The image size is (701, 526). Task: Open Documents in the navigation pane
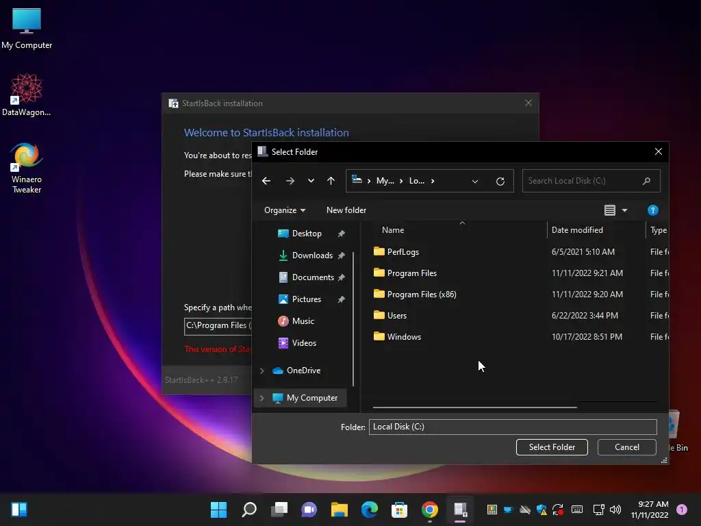pyautogui.click(x=313, y=277)
